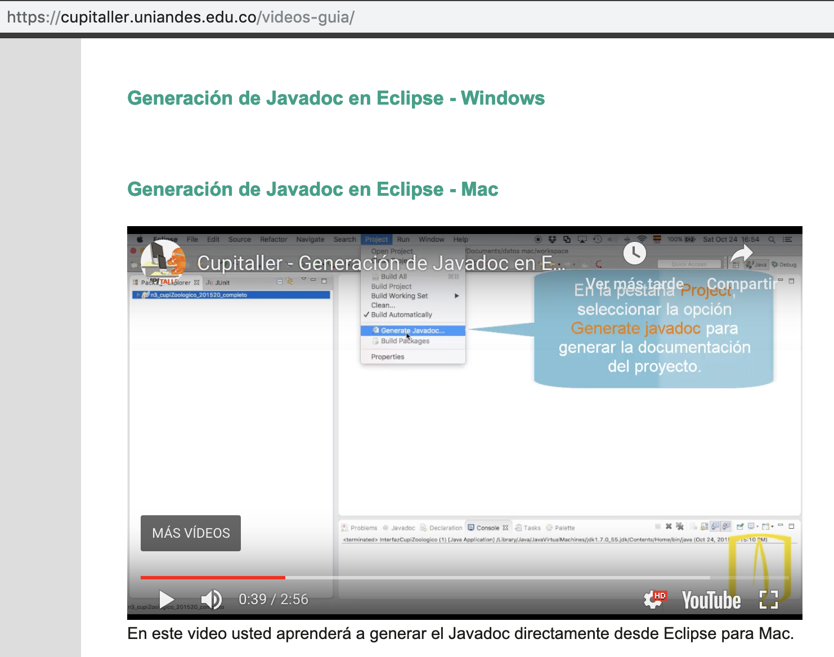Viewport: 834px width, 657px height.
Task: Open the Cupitaller channel avatar
Action: (x=163, y=262)
